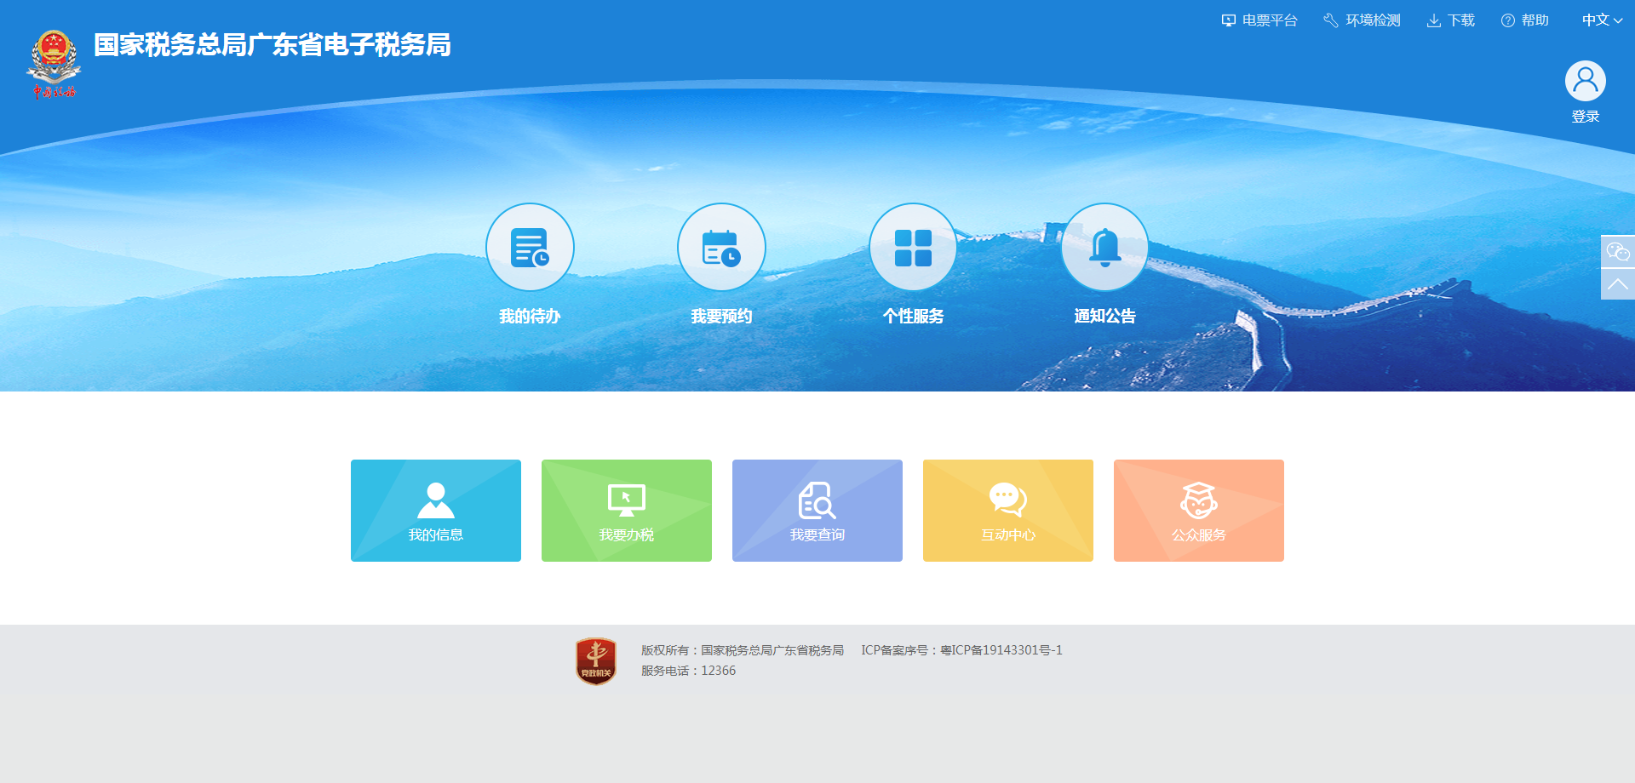Click the 通知公告 label text
Image resolution: width=1635 pixels, height=783 pixels.
[x=1104, y=317]
